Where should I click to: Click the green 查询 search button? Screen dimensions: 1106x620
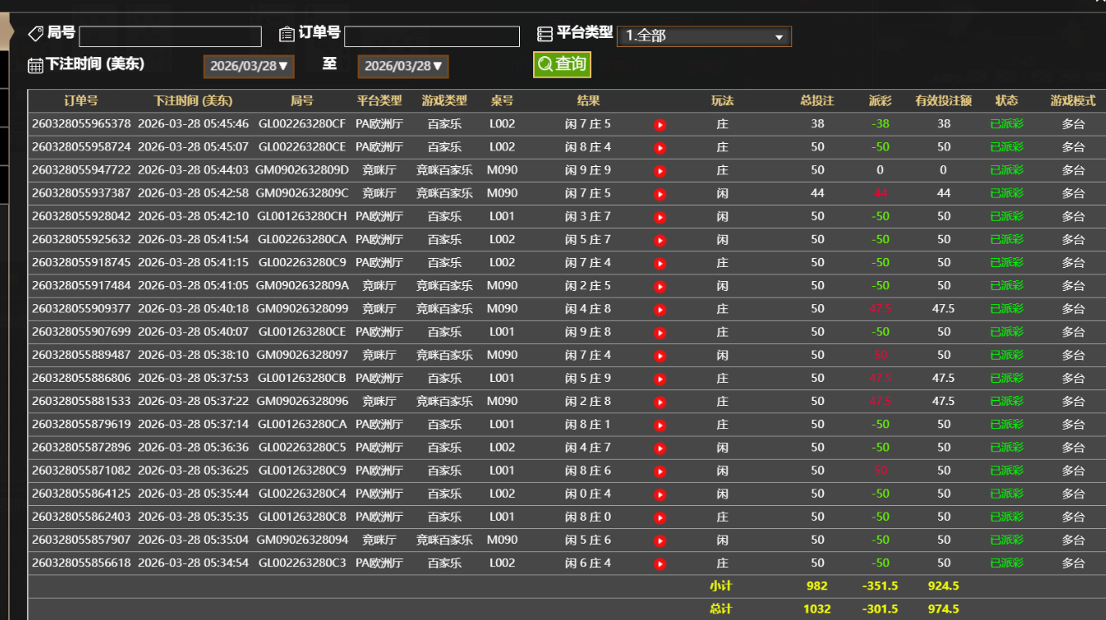click(562, 64)
